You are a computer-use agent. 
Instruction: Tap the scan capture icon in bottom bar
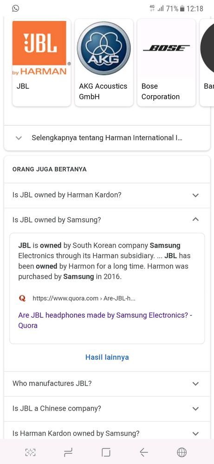click(x=30, y=452)
